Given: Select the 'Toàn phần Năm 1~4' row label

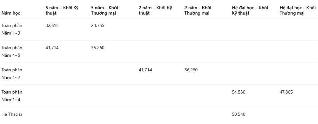Looking at the screenshot, I should pyautogui.click(x=12, y=96).
